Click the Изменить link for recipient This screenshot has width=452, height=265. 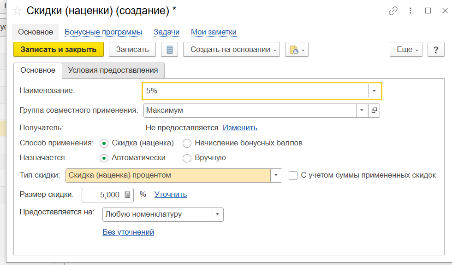(240, 128)
